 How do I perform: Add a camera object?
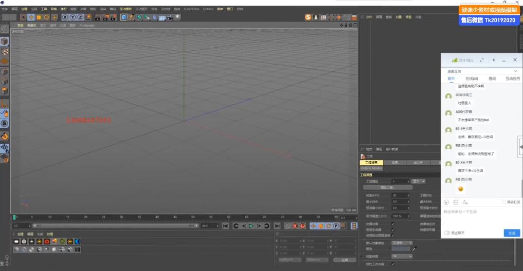(x=170, y=17)
